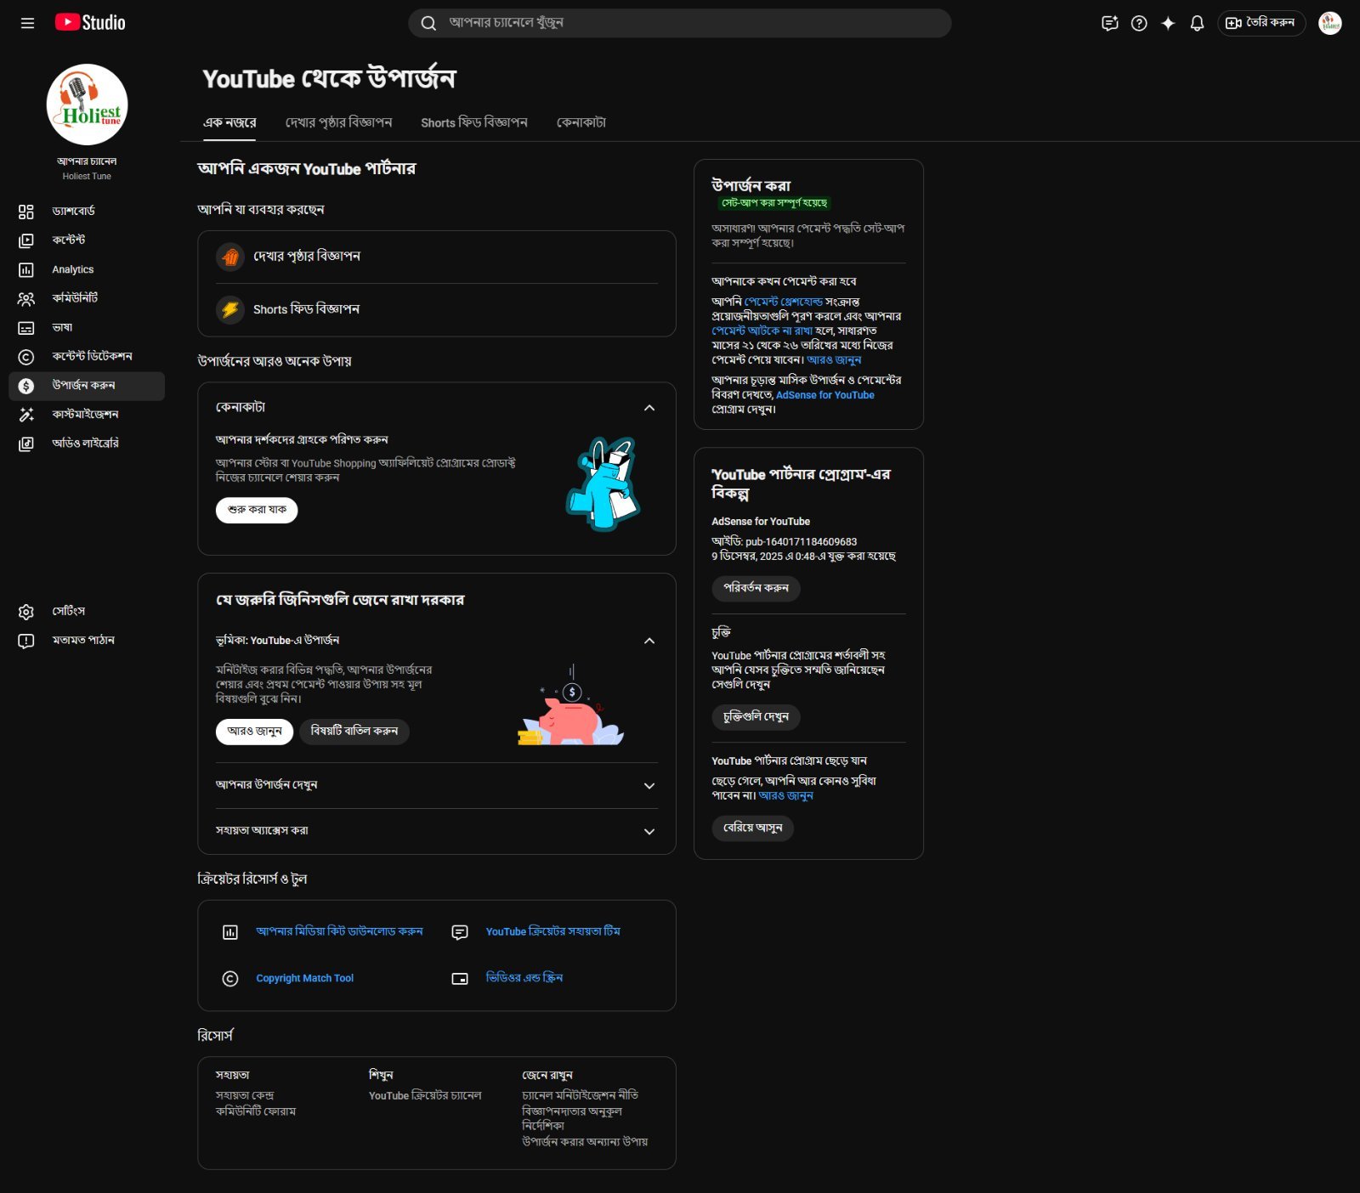This screenshot has height=1193, width=1360.
Task: Open মতামত পাঠান send feedback
Action: 87,641
